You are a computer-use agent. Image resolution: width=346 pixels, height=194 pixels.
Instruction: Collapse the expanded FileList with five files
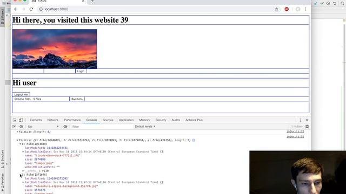point(17,140)
